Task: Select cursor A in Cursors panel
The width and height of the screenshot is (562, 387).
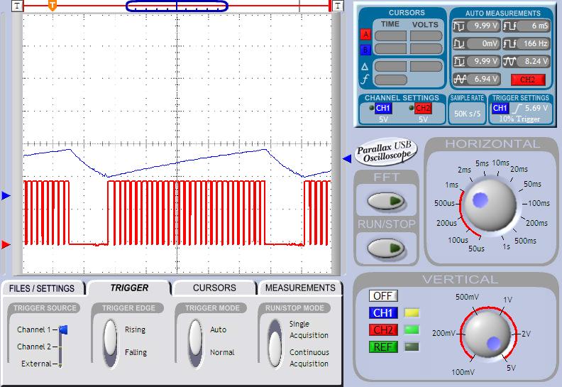Action: pyautogui.click(x=365, y=36)
